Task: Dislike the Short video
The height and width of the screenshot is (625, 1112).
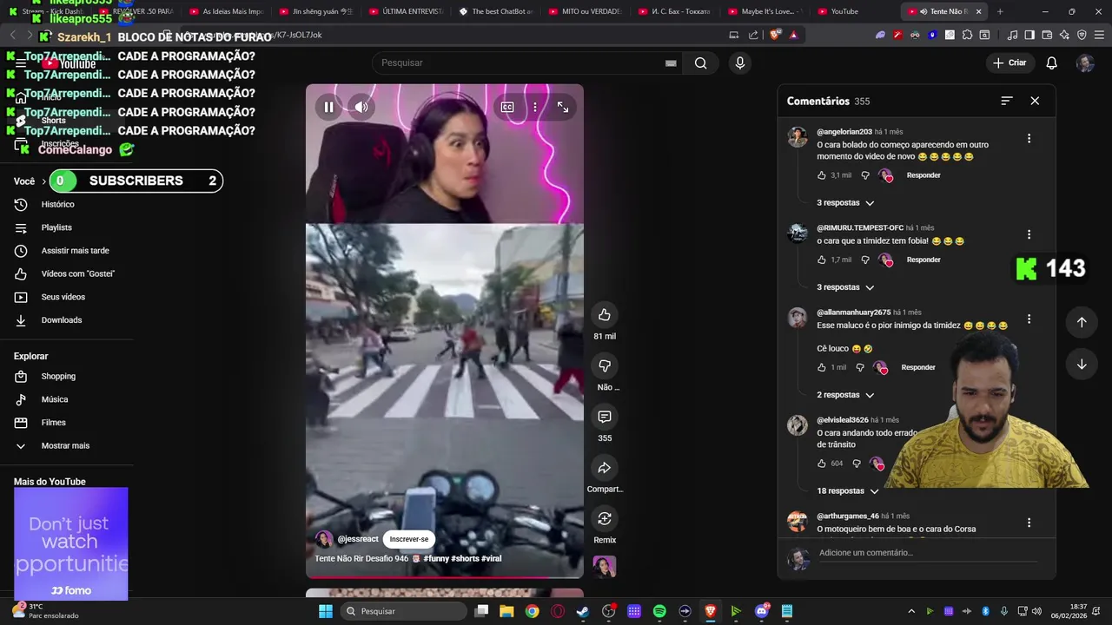Action: coord(605,365)
